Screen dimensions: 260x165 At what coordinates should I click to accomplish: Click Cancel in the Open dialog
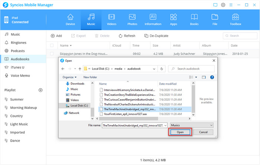pos(203,132)
